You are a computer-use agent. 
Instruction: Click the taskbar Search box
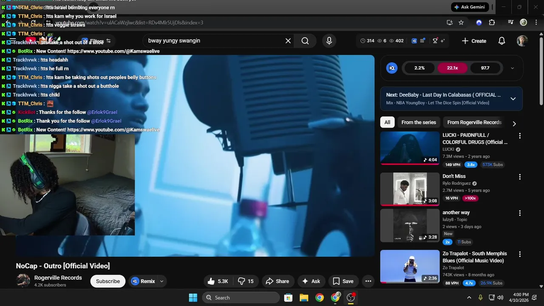[x=241, y=297]
